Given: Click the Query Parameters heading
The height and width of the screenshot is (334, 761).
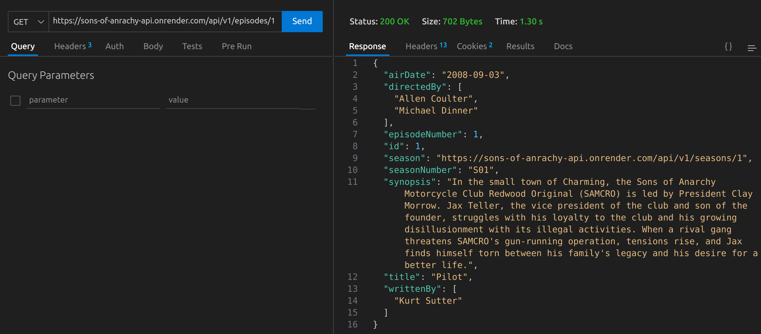Looking at the screenshot, I should (x=51, y=75).
